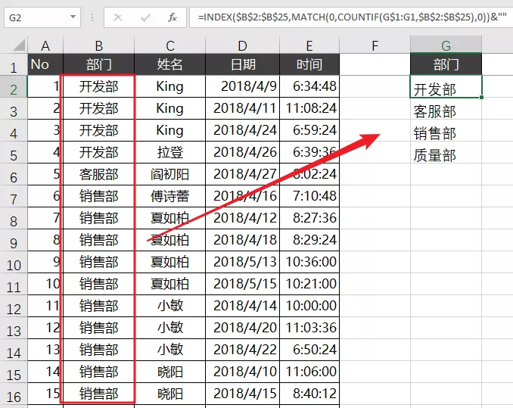513x408 pixels.
Task: Click 销售部 in column B row 7
Action: tap(99, 196)
